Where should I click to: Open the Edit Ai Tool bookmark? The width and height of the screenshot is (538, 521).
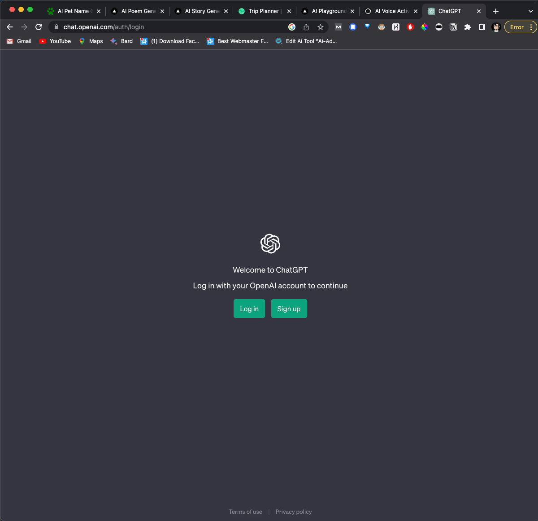coord(306,41)
